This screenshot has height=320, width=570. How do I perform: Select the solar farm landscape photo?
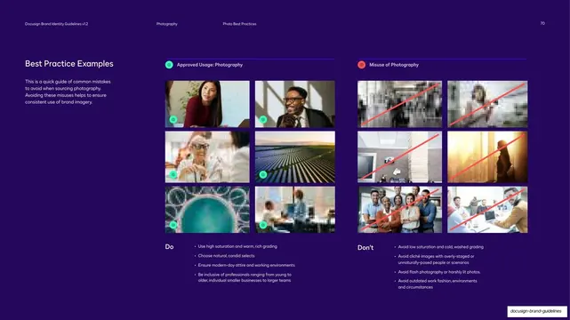tap(295, 157)
